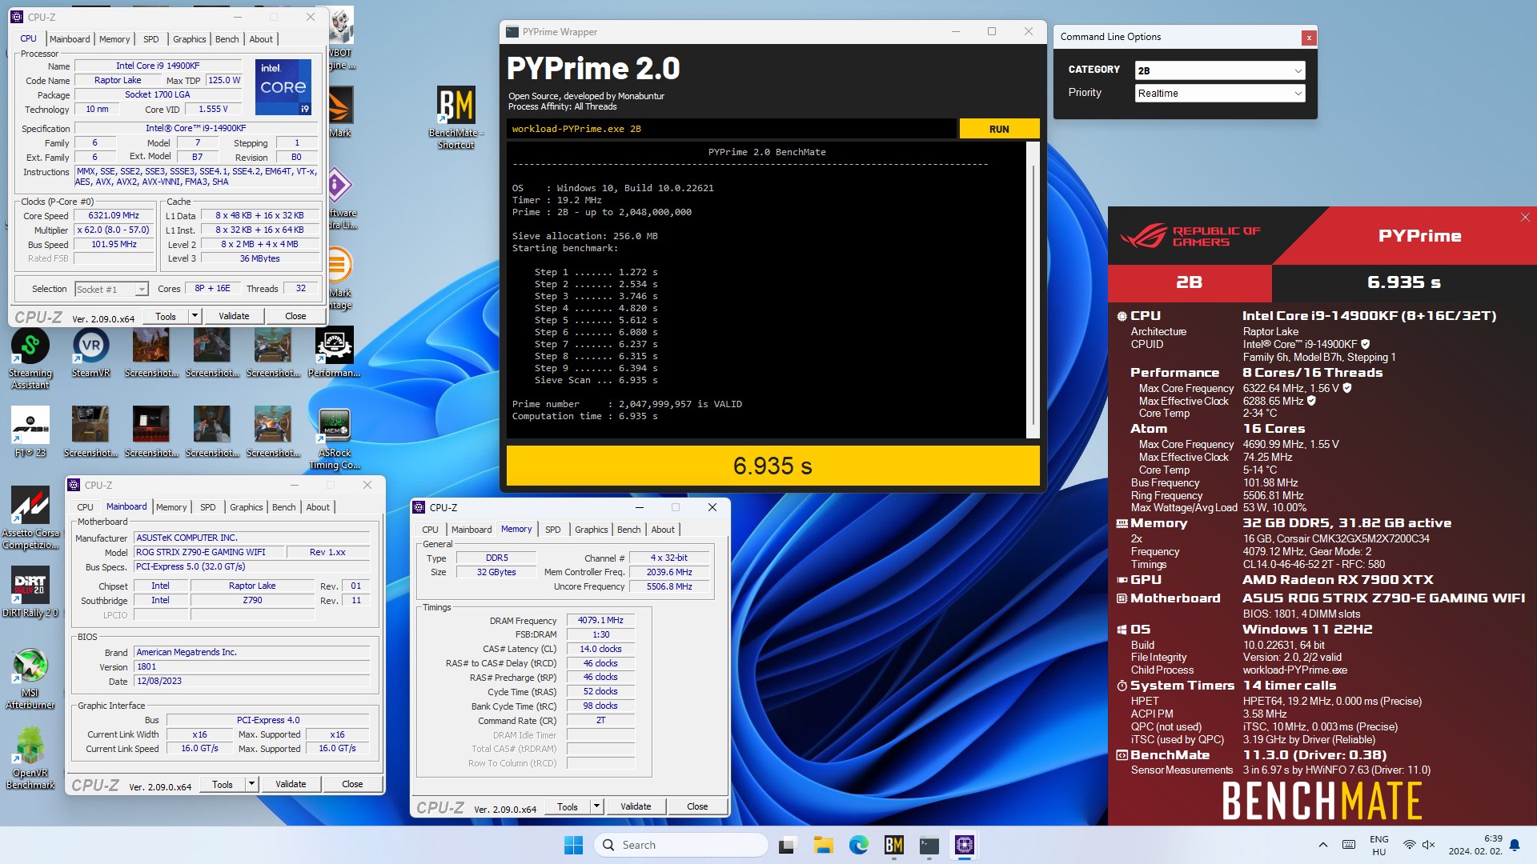Open F1 23 desktop shortcut

(x=30, y=432)
